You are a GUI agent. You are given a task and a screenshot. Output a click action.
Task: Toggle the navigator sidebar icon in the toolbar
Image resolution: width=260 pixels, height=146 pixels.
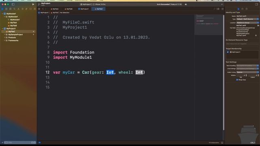tap(13, 4)
